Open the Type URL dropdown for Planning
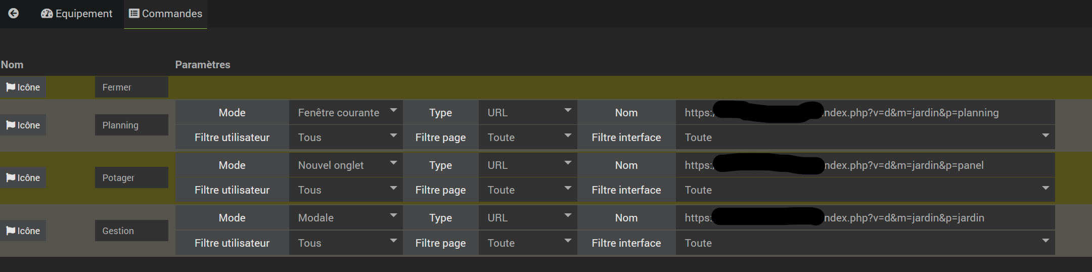 click(x=528, y=113)
